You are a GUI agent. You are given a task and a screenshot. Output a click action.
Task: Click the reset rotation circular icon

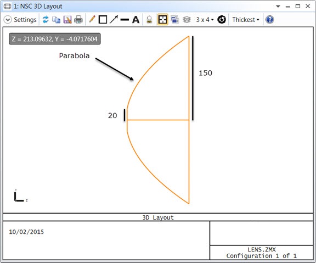[222, 20]
